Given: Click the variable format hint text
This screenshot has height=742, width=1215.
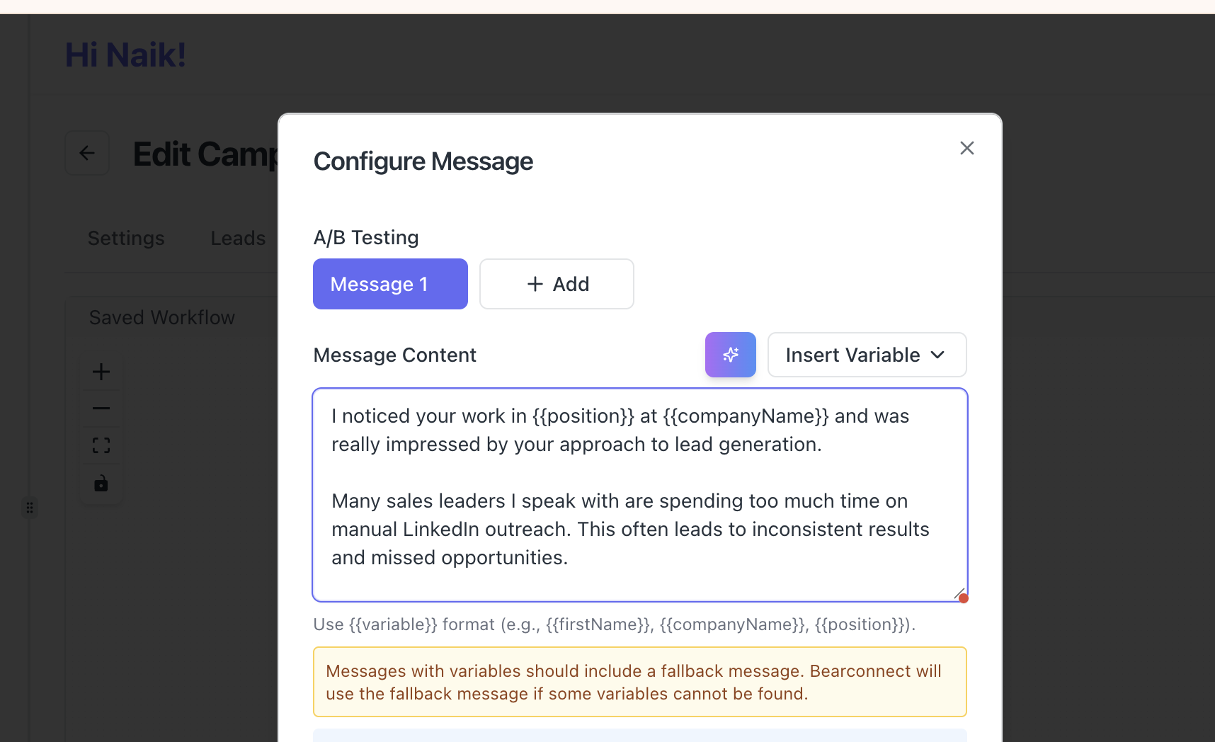Looking at the screenshot, I should 614,624.
